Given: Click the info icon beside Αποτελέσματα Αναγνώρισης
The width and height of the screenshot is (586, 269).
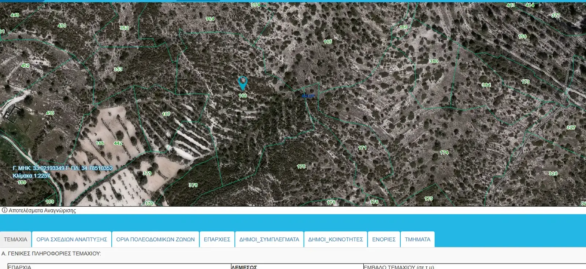Looking at the screenshot, I should click(4, 210).
